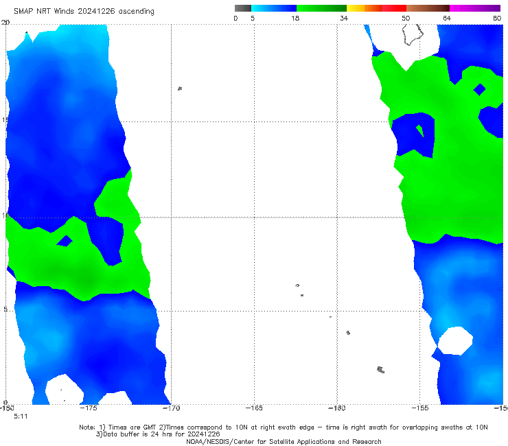The image size is (508, 446).
Task: Click the color bar label '64'
Action: [x=447, y=18]
